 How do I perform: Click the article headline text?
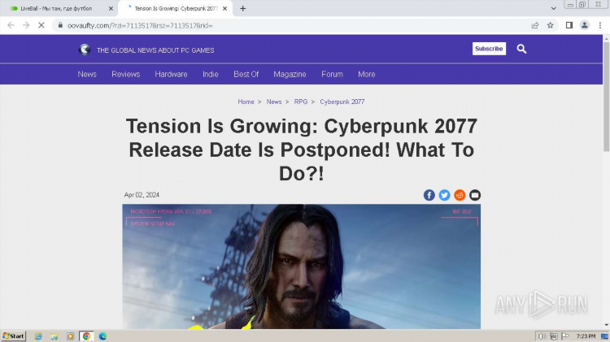click(302, 149)
